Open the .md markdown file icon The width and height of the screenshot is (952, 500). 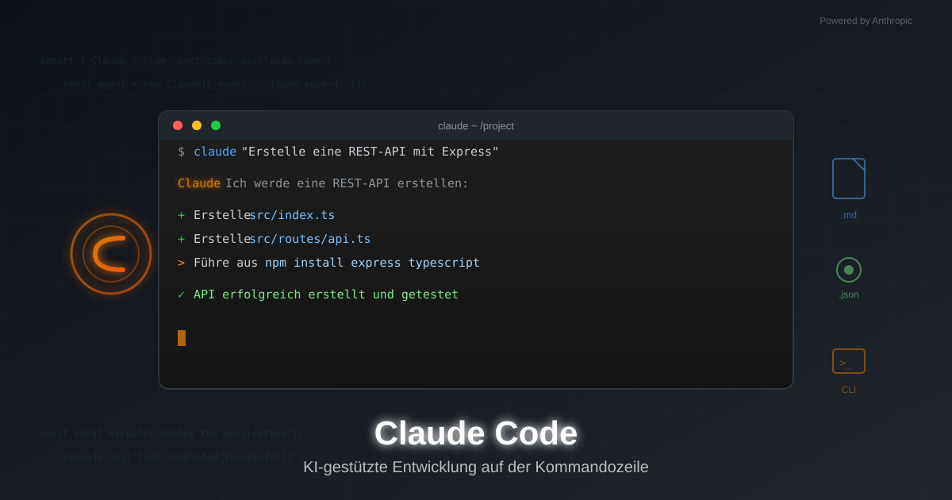848,178
